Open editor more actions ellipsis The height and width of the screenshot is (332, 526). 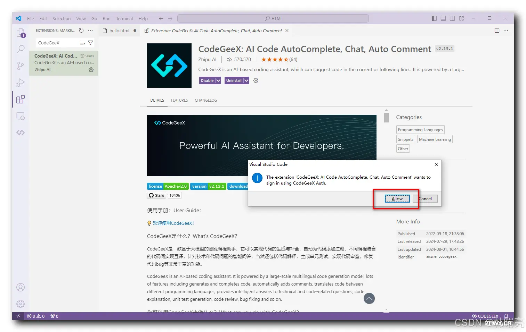(x=506, y=31)
